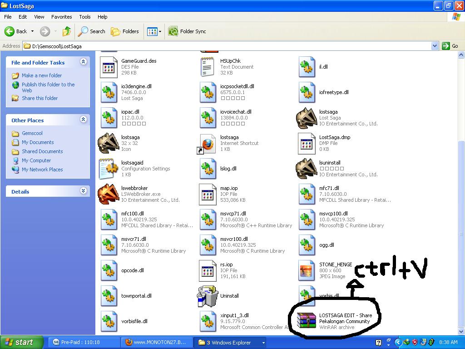Select the GameGuard.des file icon
Image resolution: width=465 pixels, height=349 pixels.
point(109,67)
